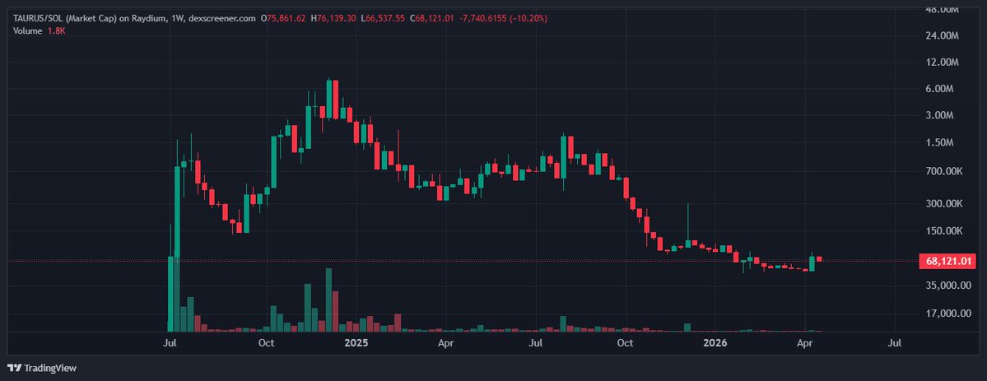This screenshot has height=381, width=987.
Task: Click the 1.50M price axis label
Action: point(941,143)
